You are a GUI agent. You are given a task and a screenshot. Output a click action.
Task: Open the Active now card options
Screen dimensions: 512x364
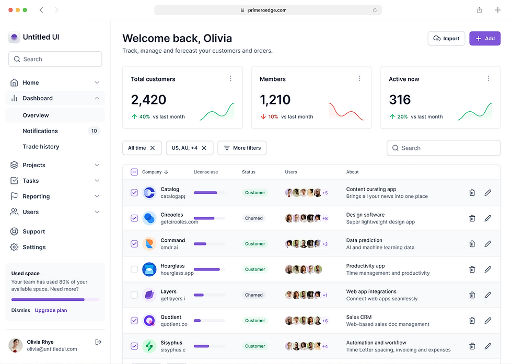click(x=488, y=78)
